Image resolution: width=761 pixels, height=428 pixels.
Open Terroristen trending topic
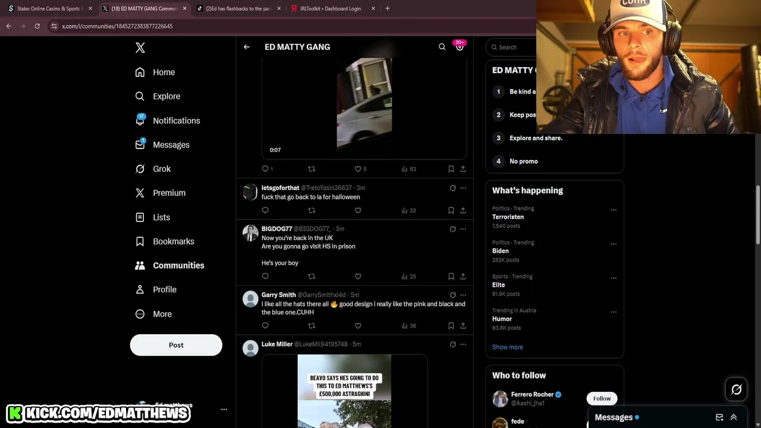click(508, 217)
